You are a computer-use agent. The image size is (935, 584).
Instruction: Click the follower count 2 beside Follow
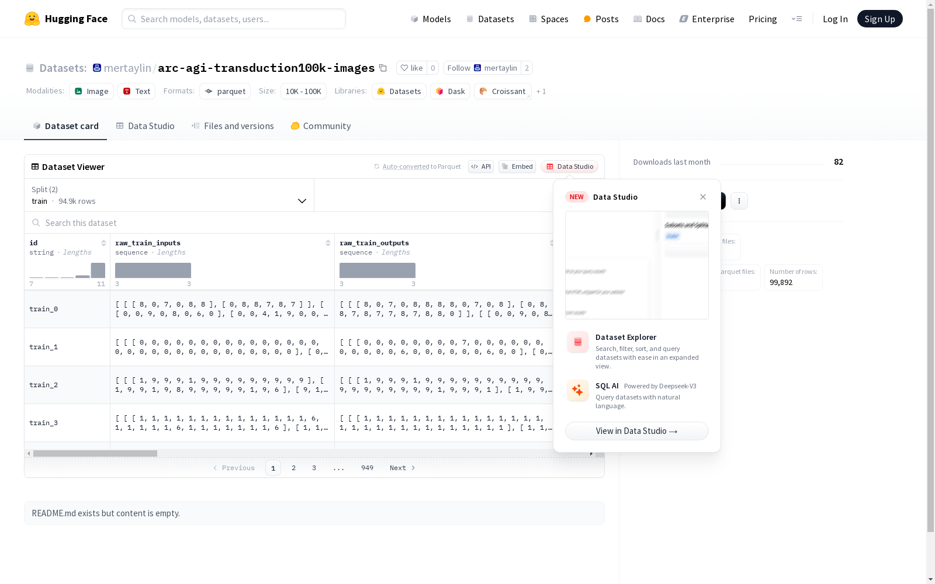pyautogui.click(x=527, y=68)
